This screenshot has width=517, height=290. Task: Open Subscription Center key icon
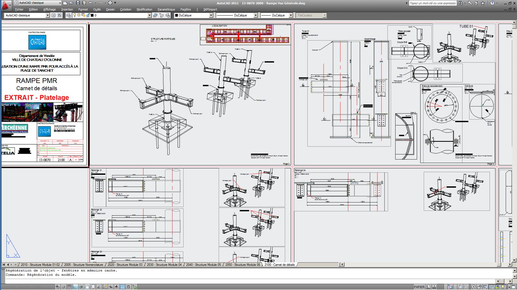point(470,3)
